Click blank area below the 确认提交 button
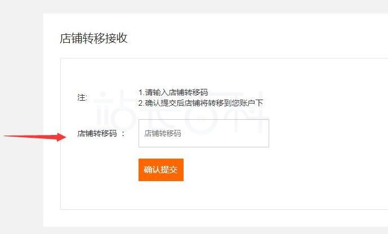Image resolution: width=388 pixels, height=234 pixels. 161,195
